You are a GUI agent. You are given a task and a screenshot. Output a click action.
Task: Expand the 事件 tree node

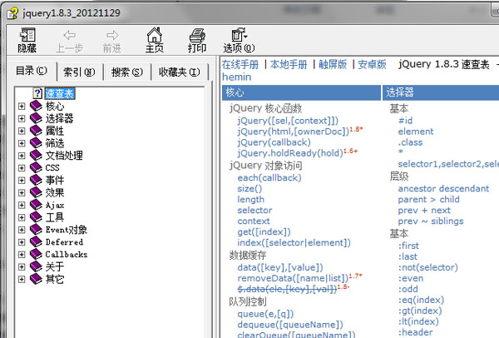click(x=22, y=180)
